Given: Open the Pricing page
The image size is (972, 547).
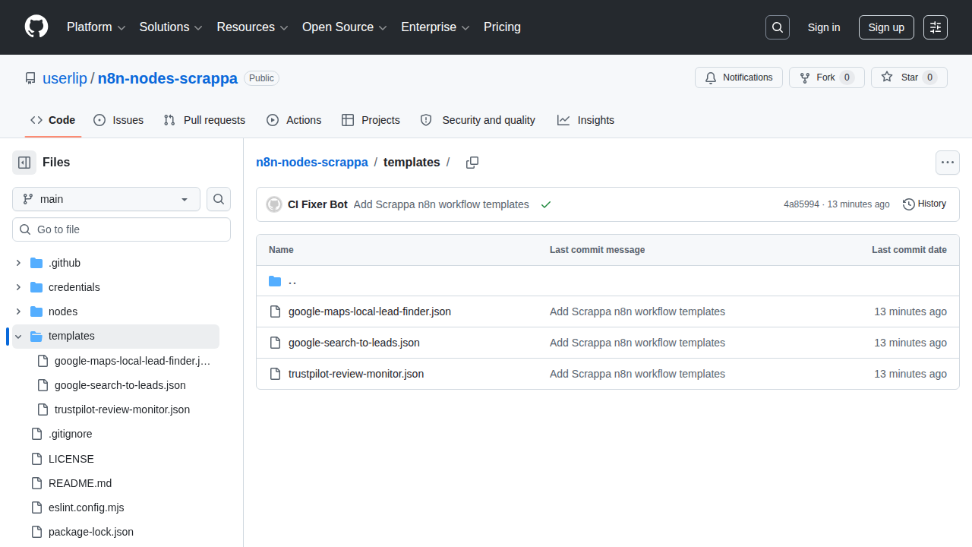Looking at the screenshot, I should 502,27.
